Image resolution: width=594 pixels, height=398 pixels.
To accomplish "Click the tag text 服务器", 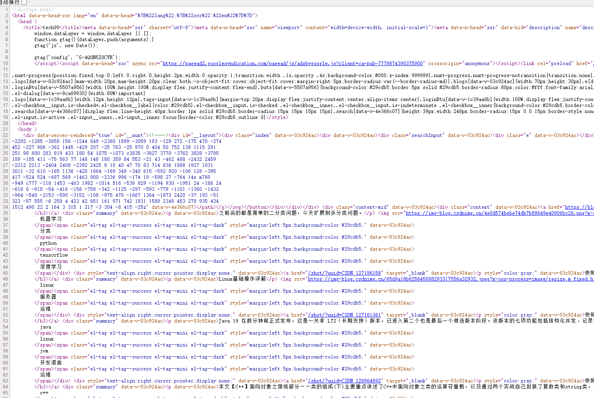I will pos(48,297).
